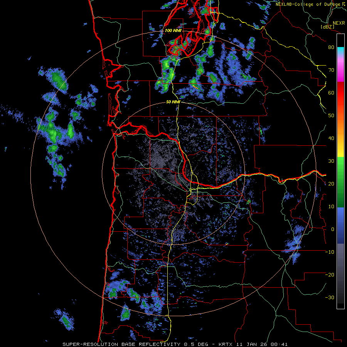Click the 70 value on the dBZ scale
Image resolution: width=347 pixels, height=347 pixels.
click(x=331, y=70)
